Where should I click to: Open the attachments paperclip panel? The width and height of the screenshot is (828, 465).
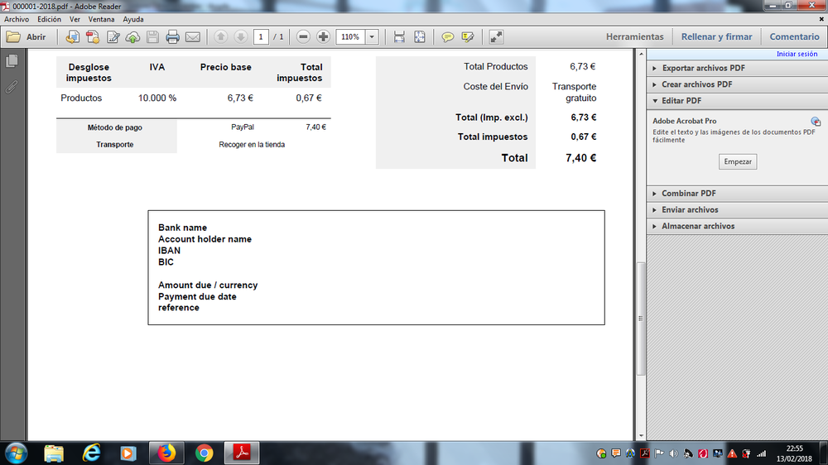pos(12,87)
